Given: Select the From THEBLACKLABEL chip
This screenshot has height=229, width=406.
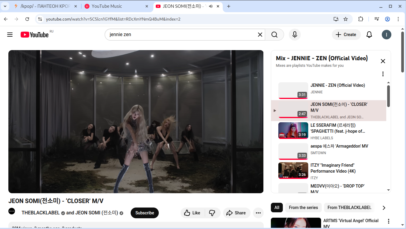Looking at the screenshot, I should 349,208.
